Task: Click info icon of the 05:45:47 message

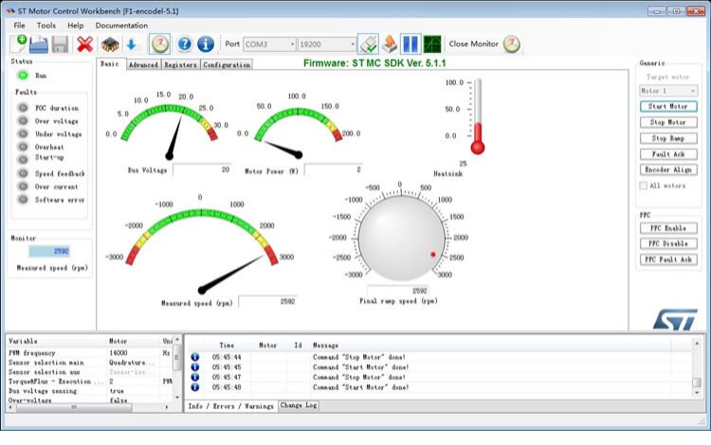Action: (195, 377)
